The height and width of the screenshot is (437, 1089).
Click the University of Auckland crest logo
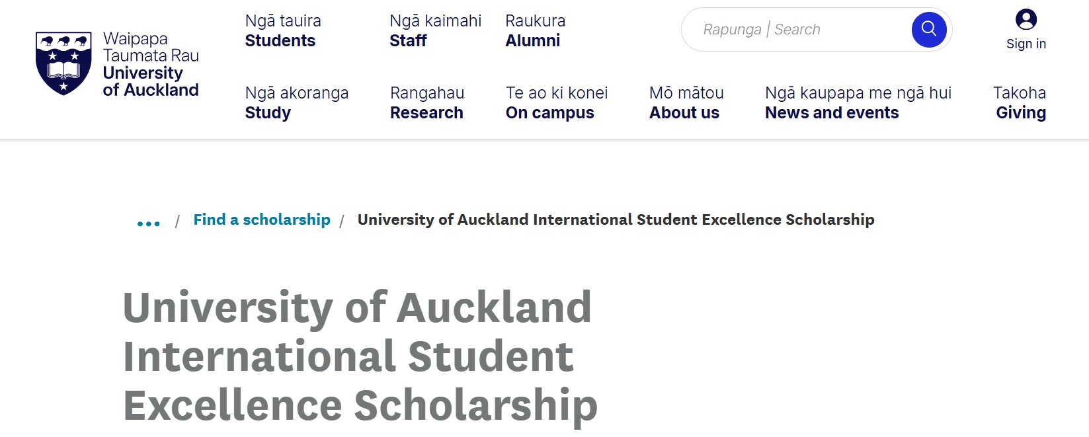click(63, 63)
